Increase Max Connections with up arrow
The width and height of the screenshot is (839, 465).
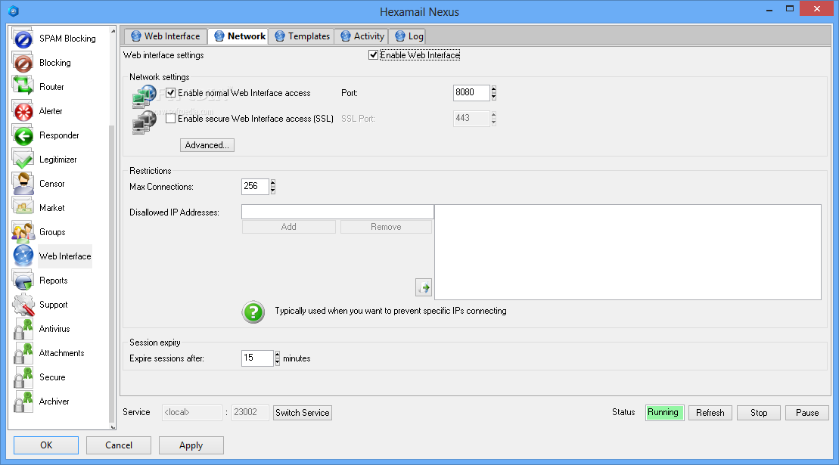pyautogui.click(x=273, y=183)
